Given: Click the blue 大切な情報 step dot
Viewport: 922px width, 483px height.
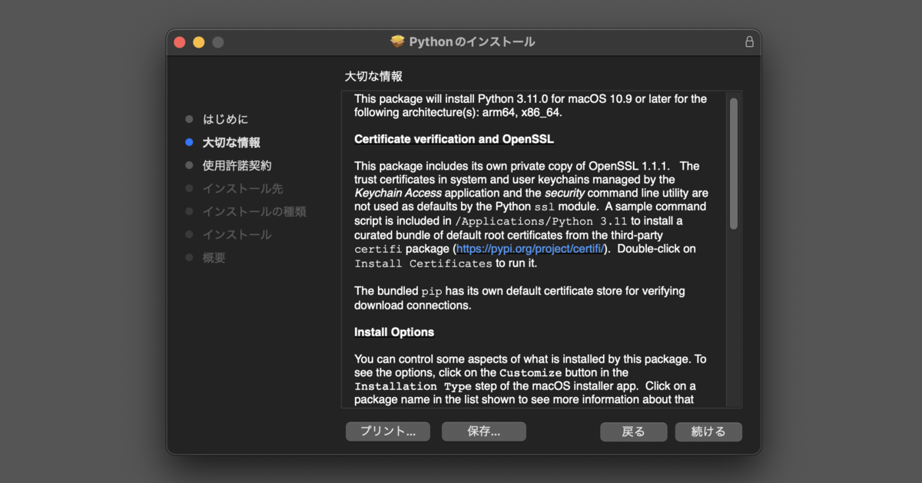Looking at the screenshot, I should (188, 142).
